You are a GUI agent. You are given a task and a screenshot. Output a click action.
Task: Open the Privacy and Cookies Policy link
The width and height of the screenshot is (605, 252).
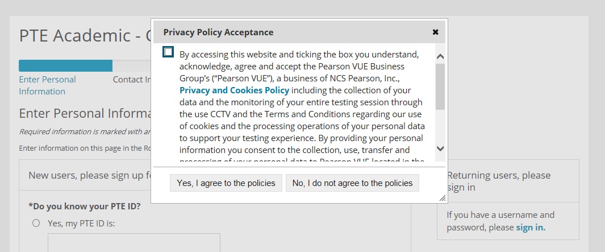[x=234, y=90]
